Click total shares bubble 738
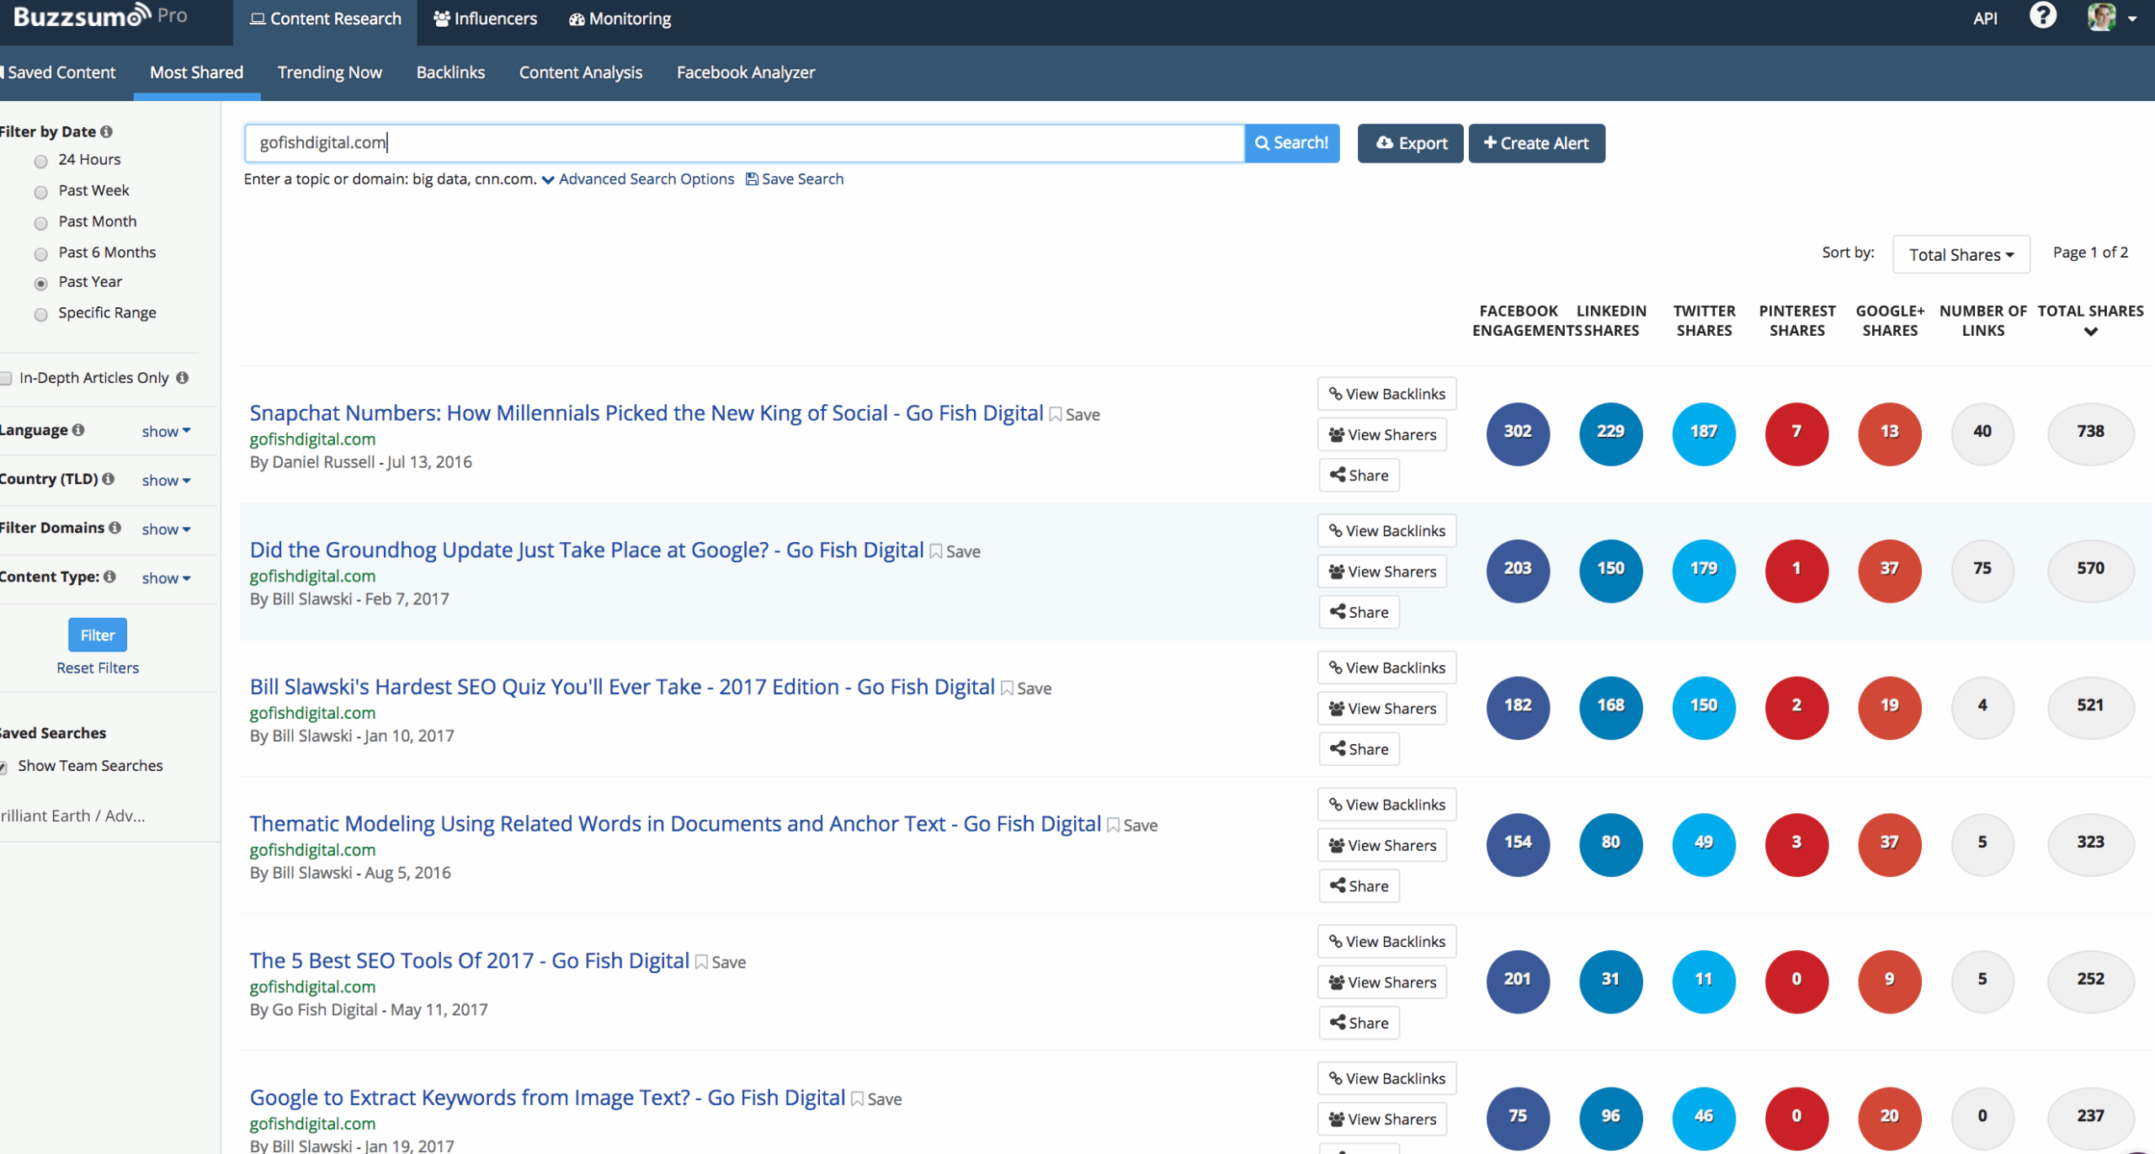This screenshot has width=2155, height=1154. click(2090, 433)
